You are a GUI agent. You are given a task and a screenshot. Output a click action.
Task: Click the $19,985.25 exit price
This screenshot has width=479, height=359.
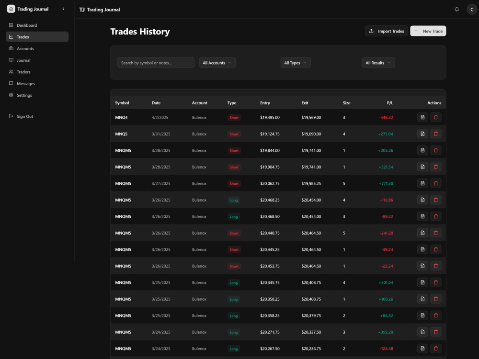tap(311, 183)
